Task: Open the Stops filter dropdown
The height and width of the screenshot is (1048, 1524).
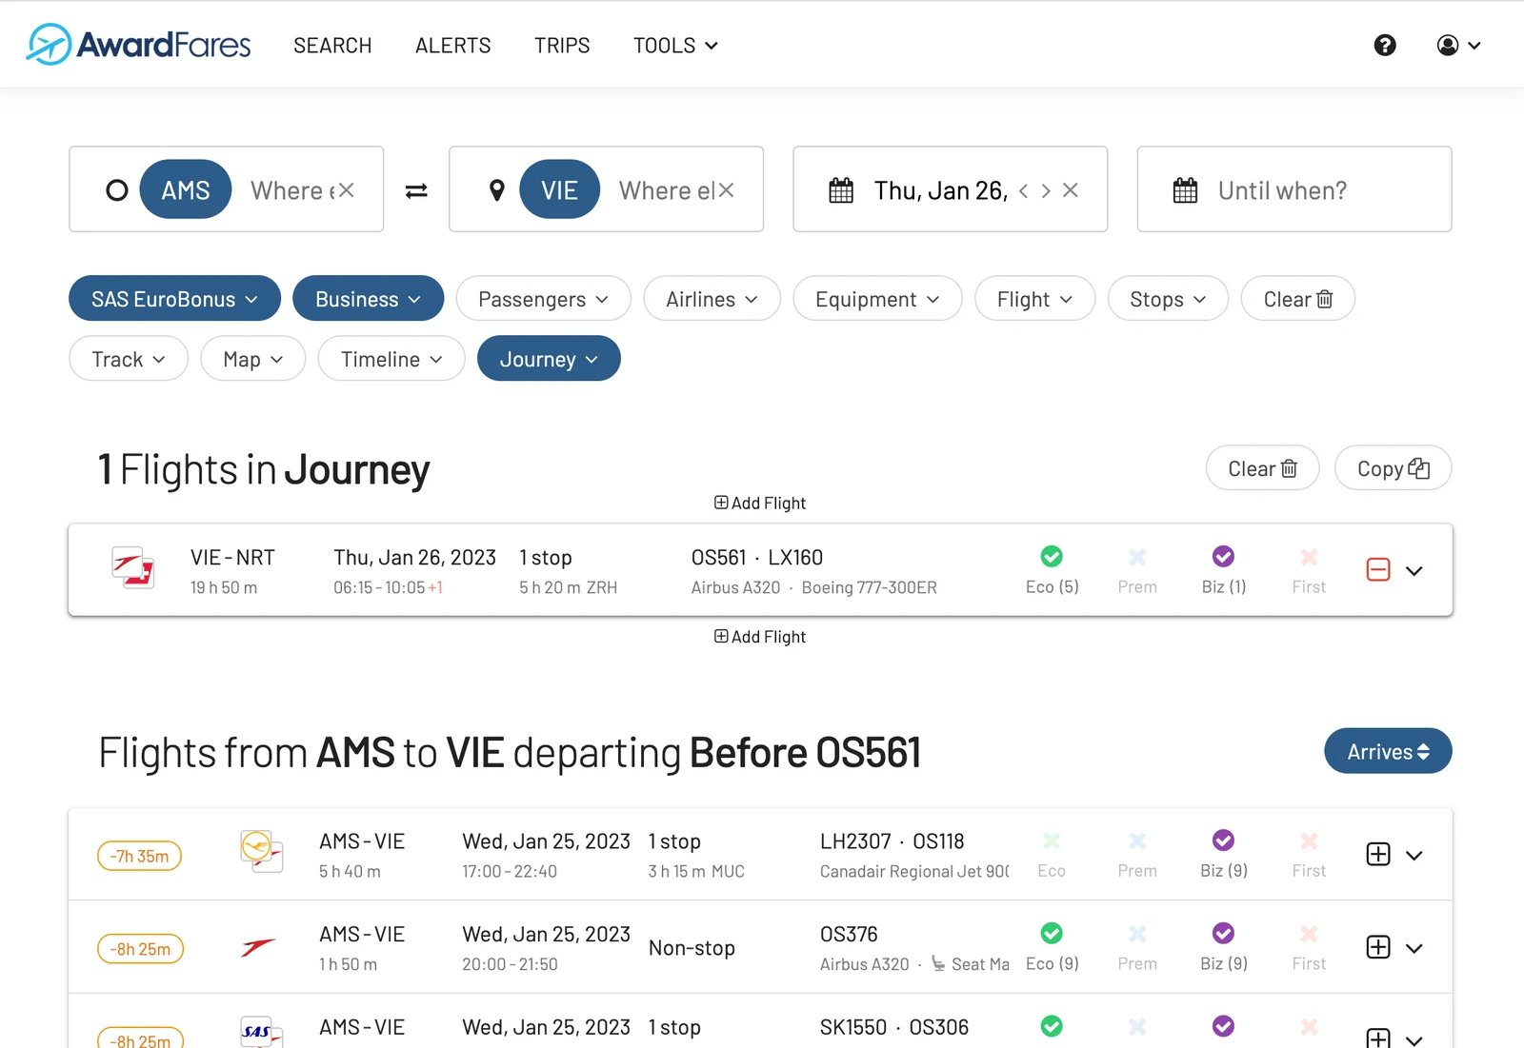Action: click(1168, 299)
